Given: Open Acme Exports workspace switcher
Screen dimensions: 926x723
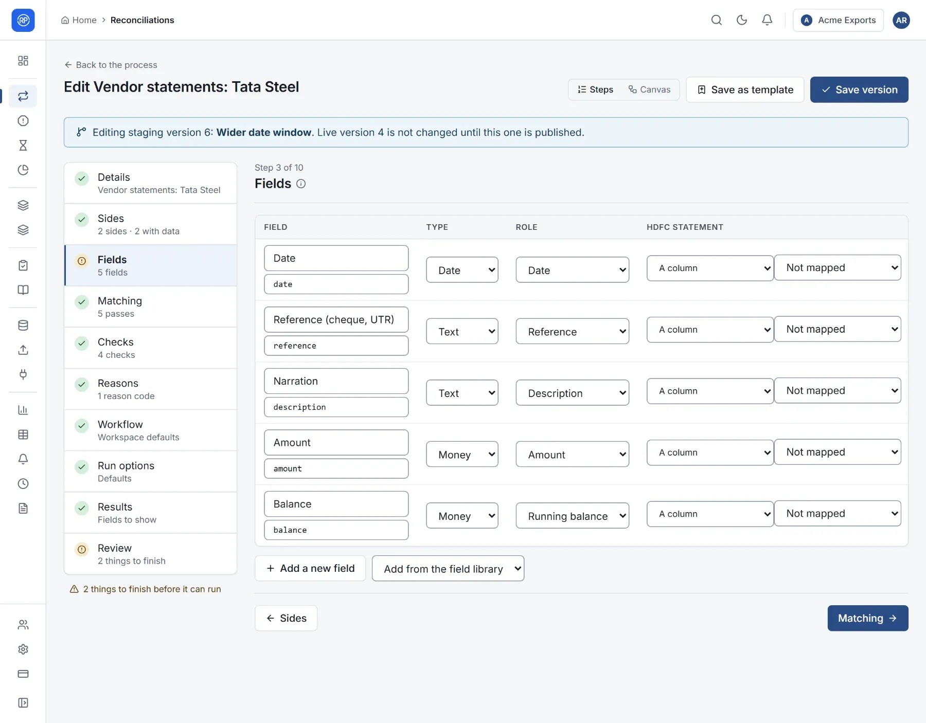Looking at the screenshot, I should [838, 20].
